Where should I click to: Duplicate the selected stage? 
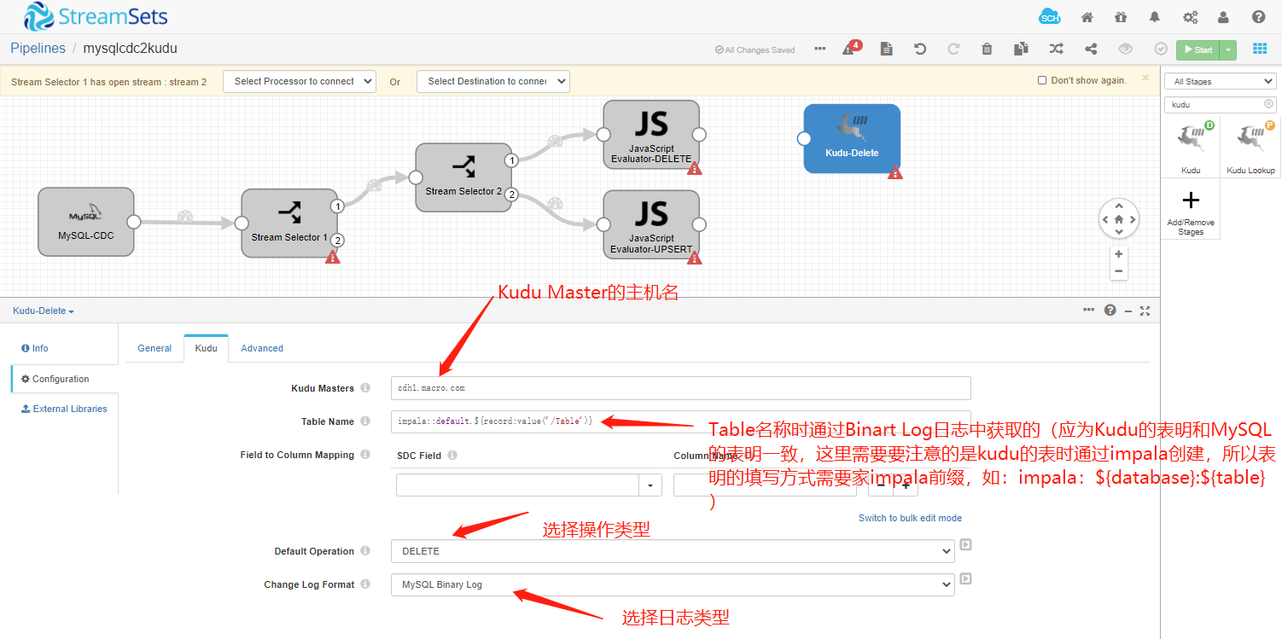click(1021, 49)
